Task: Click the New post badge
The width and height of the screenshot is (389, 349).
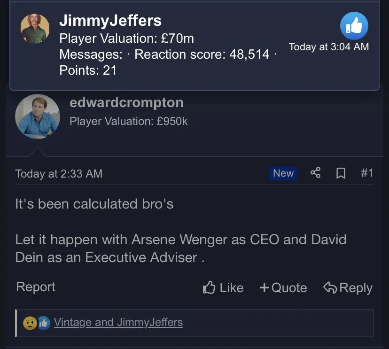Action: (283, 173)
